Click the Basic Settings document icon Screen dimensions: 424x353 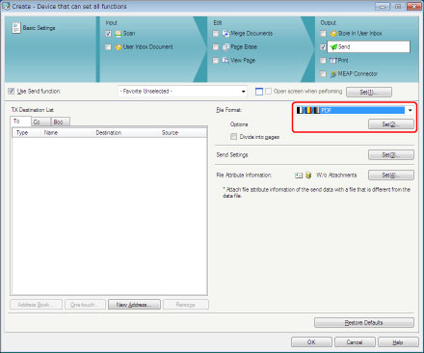point(16,28)
